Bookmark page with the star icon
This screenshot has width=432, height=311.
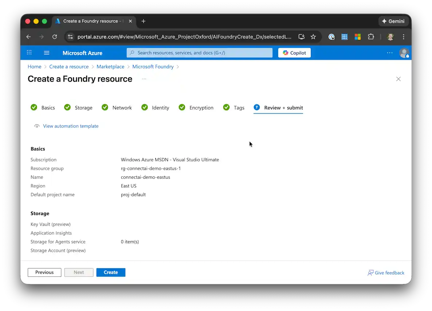pos(313,37)
